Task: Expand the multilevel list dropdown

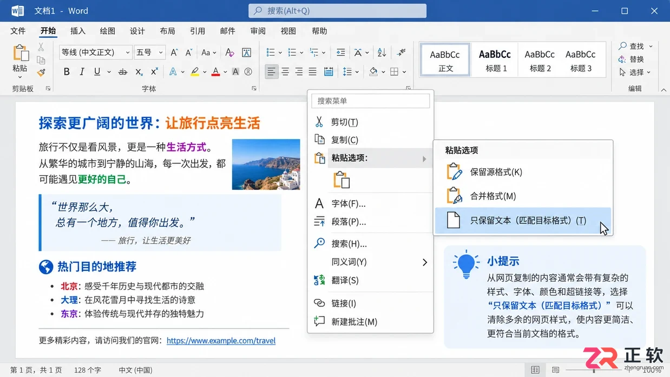Action: [323, 52]
